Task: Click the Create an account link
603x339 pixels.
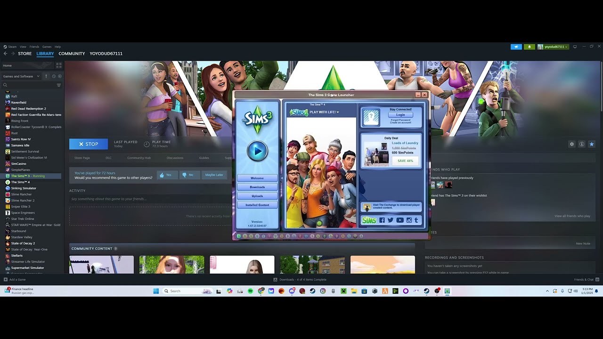Action: [x=400, y=122]
